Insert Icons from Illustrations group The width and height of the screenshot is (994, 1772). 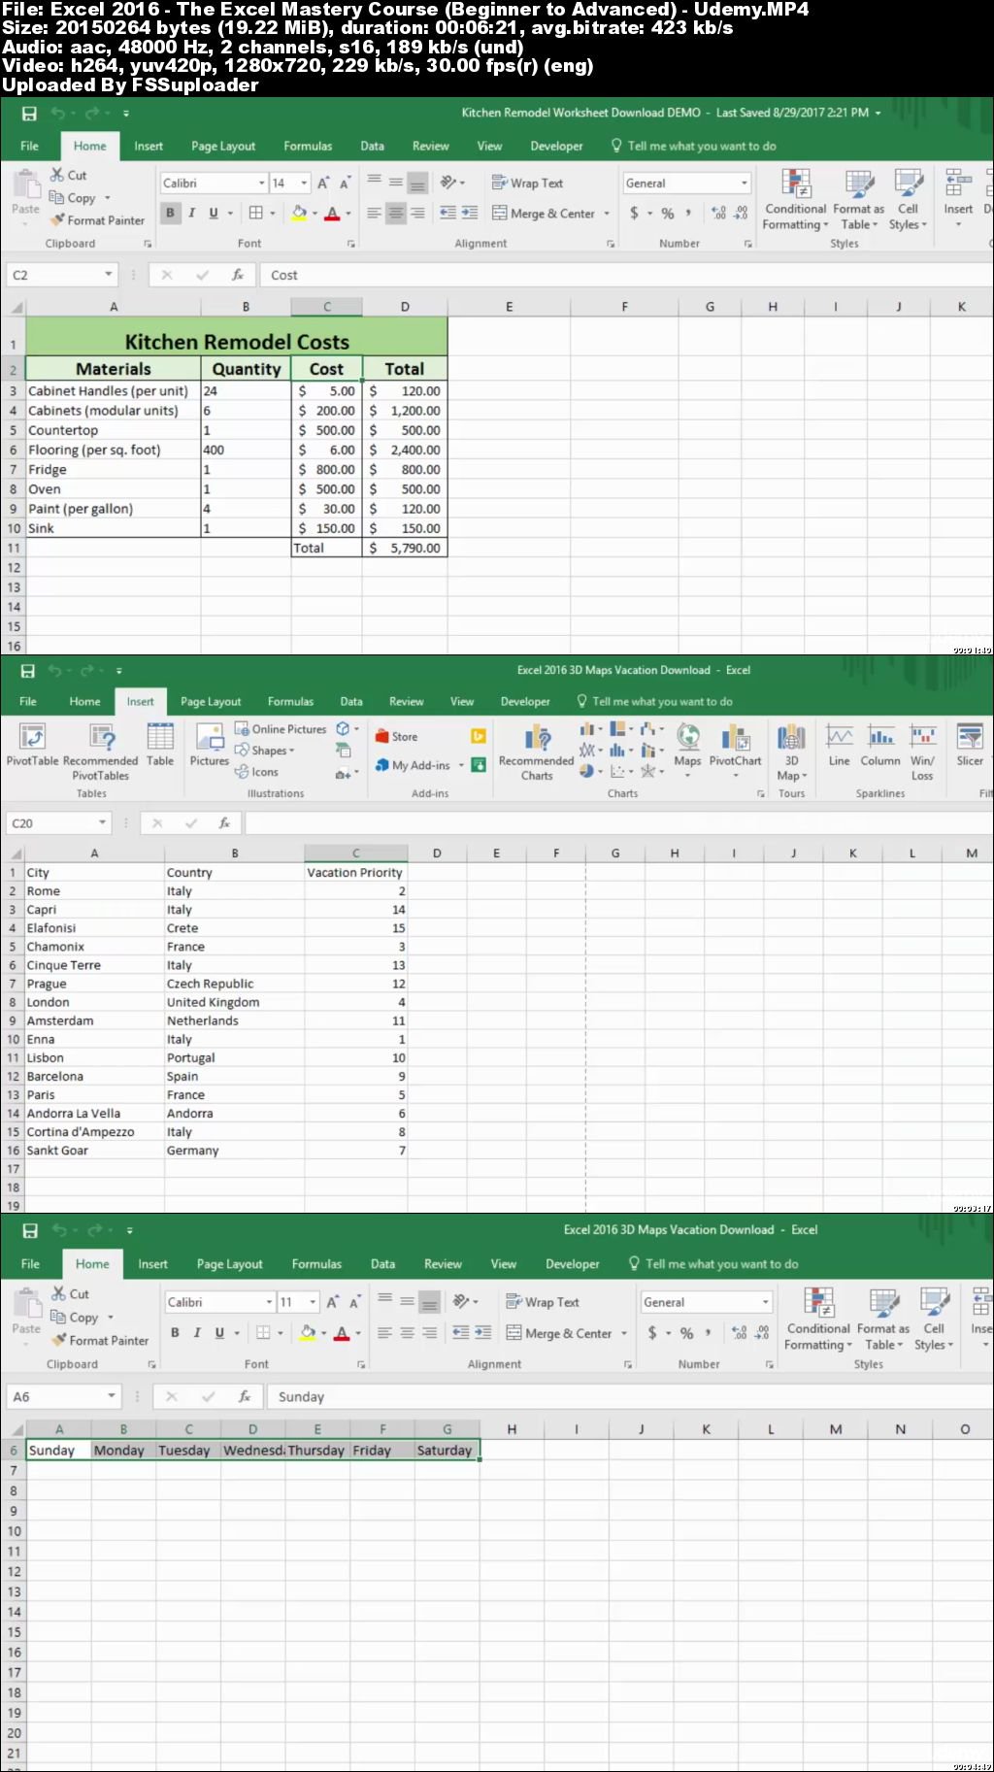click(x=256, y=772)
